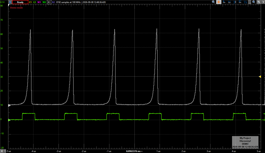This screenshot has height=153, width=265.
Task: Click the blue run arrow beside Ready
Action: coord(10,2)
